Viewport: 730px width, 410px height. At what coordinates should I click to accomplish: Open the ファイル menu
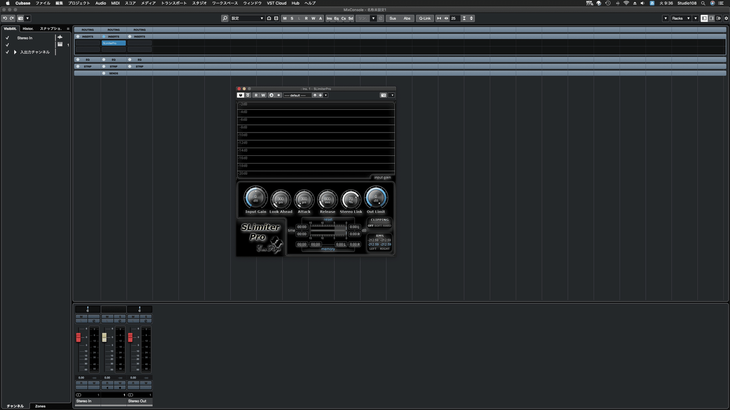pos(43,3)
